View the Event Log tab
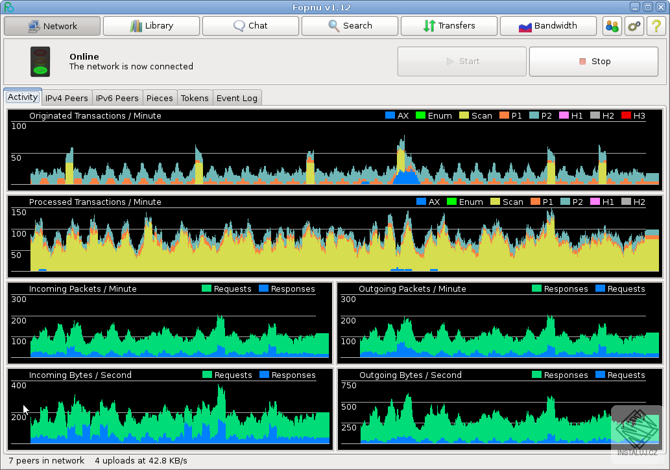This screenshot has height=470, width=670. (237, 98)
